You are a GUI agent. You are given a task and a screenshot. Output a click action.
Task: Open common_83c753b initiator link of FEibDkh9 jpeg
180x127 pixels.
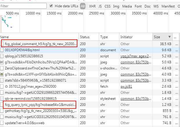point(136,62)
